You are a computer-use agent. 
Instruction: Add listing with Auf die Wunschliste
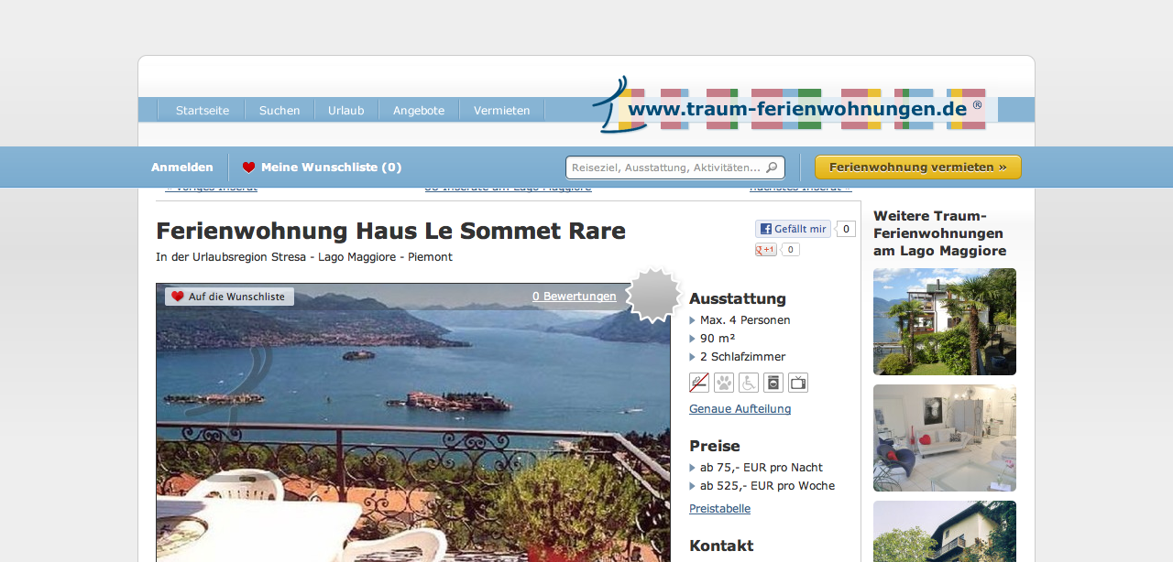[x=230, y=297]
